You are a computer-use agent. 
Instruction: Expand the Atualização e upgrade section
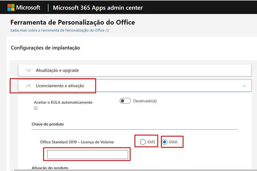[135, 70]
